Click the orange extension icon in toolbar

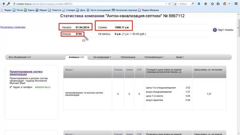click(225, 4)
